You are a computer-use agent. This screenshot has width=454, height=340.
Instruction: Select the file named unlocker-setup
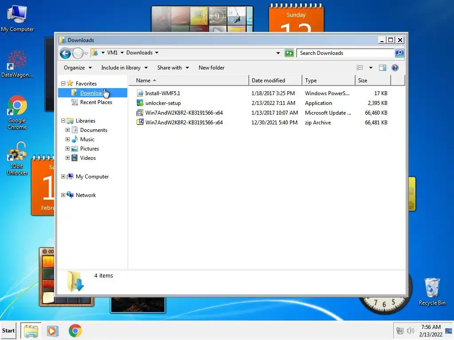pos(163,103)
